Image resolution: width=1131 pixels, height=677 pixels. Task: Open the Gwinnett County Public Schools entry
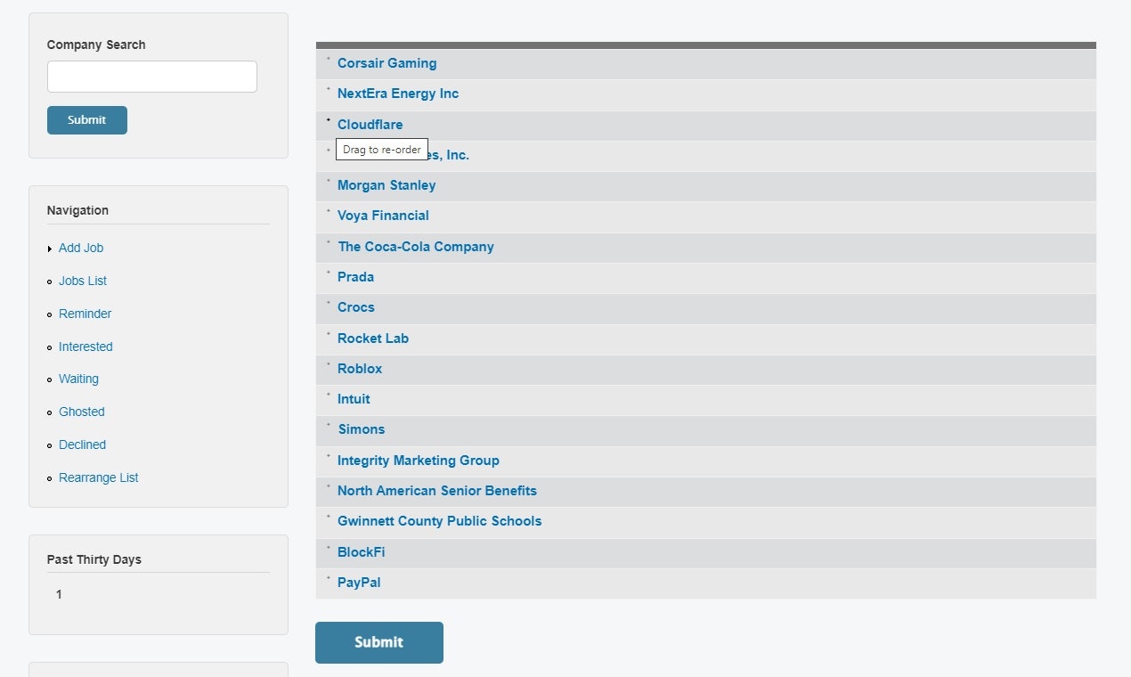point(439,520)
